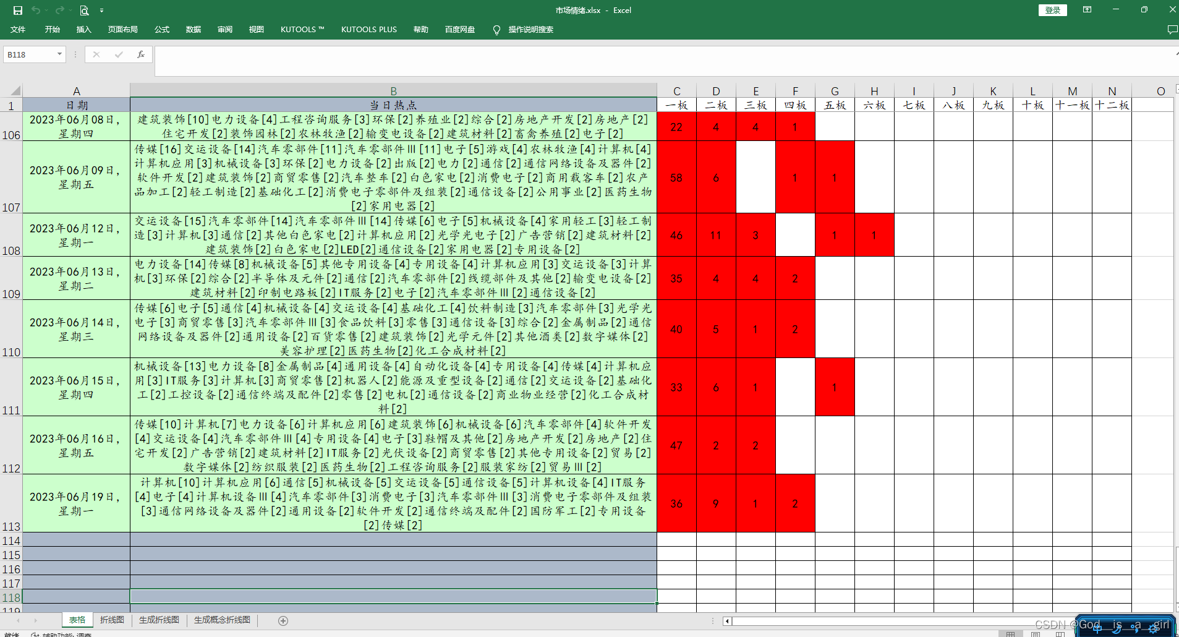Select hot-topics cell starting 交运设备[15]
The width and height of the screenshot is (1179, 637).
click(x=393, y=235)
